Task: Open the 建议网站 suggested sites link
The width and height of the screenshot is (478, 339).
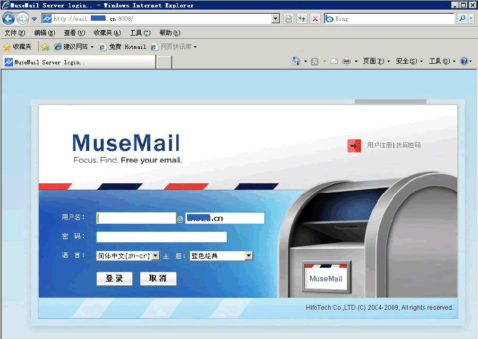Action: [x=74, y=47]
